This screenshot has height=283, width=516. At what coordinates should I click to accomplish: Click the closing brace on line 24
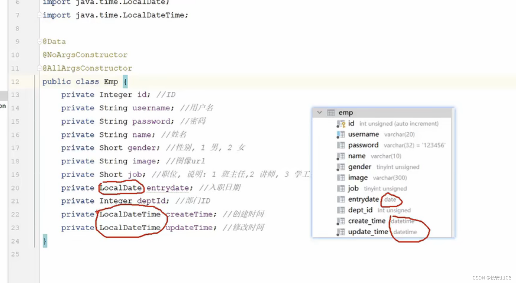45,241
